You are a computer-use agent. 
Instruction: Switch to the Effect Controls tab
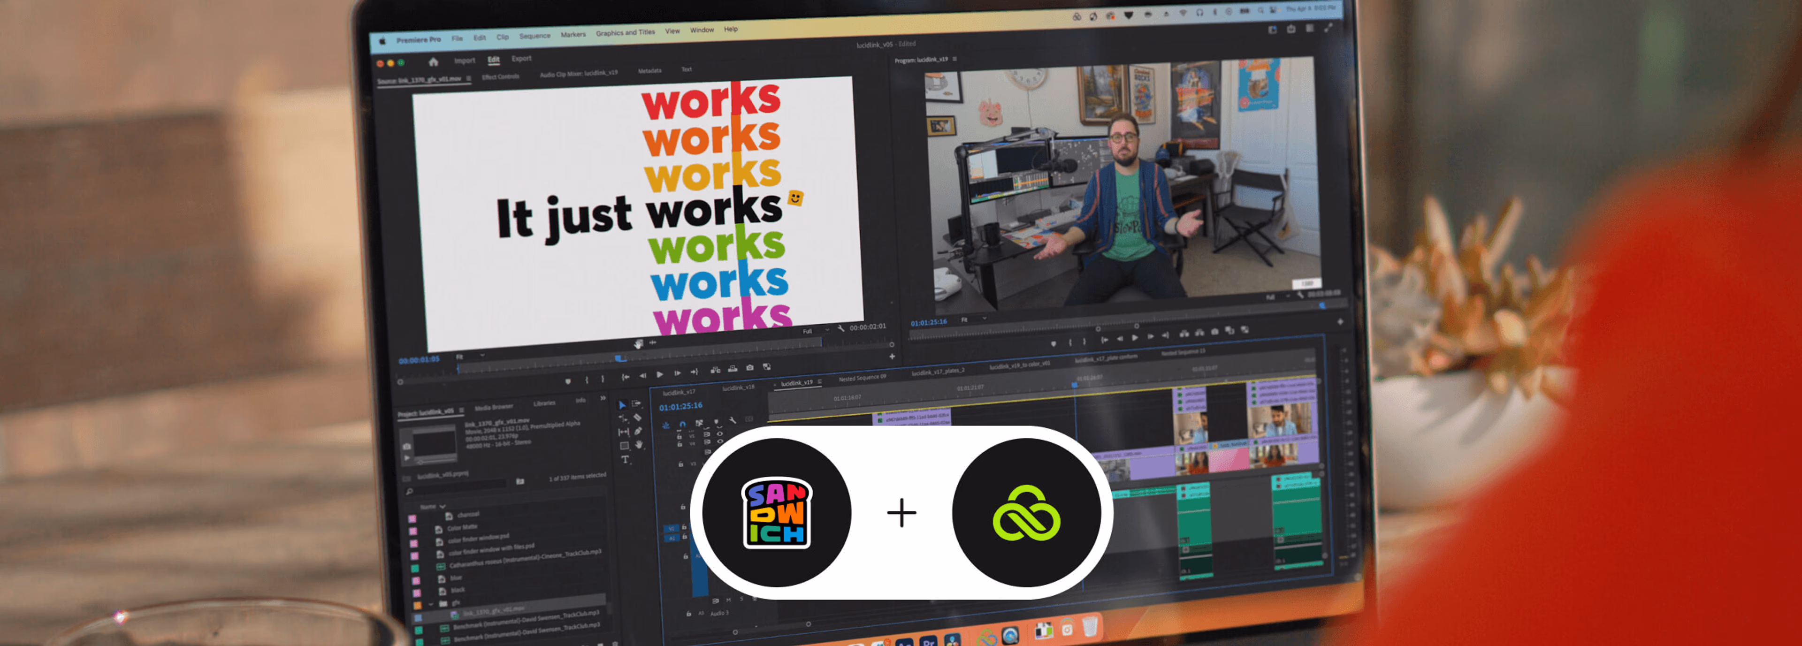[x=500, y=77]
